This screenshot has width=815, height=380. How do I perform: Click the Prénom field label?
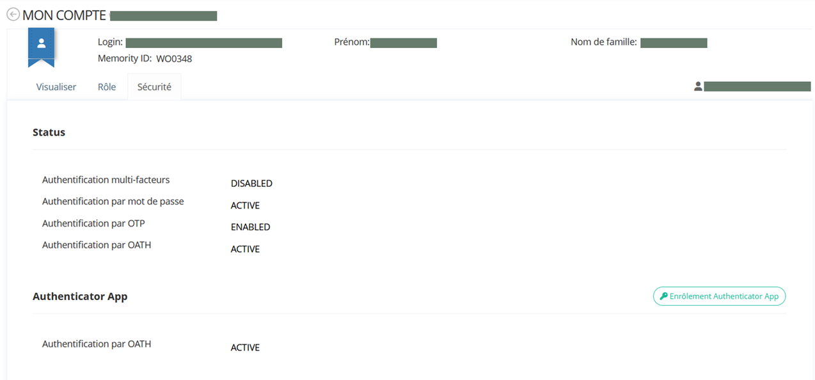click(352, 42)
